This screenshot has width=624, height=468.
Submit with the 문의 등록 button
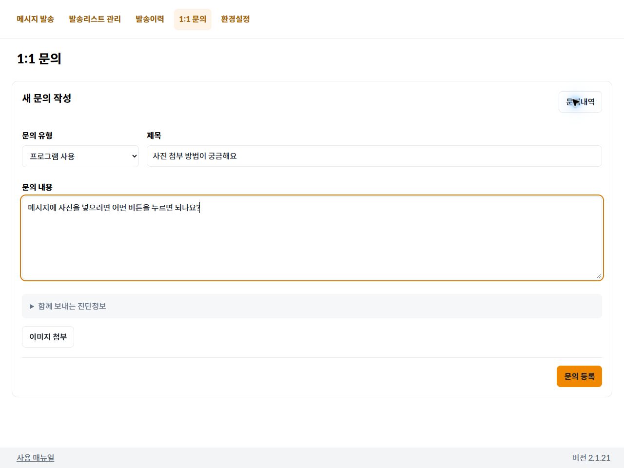pyautogui.click(x=579, y=376)
